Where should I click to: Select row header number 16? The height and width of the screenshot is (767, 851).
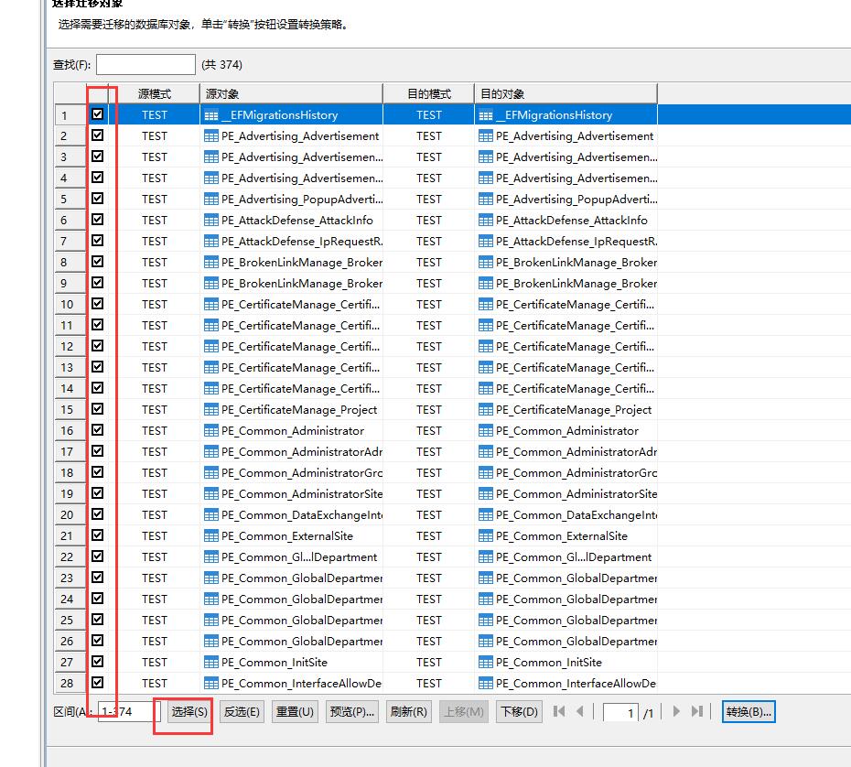(67, 430)
